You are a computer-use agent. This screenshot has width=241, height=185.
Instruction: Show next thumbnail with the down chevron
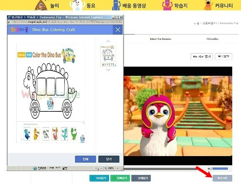point(108,70)
